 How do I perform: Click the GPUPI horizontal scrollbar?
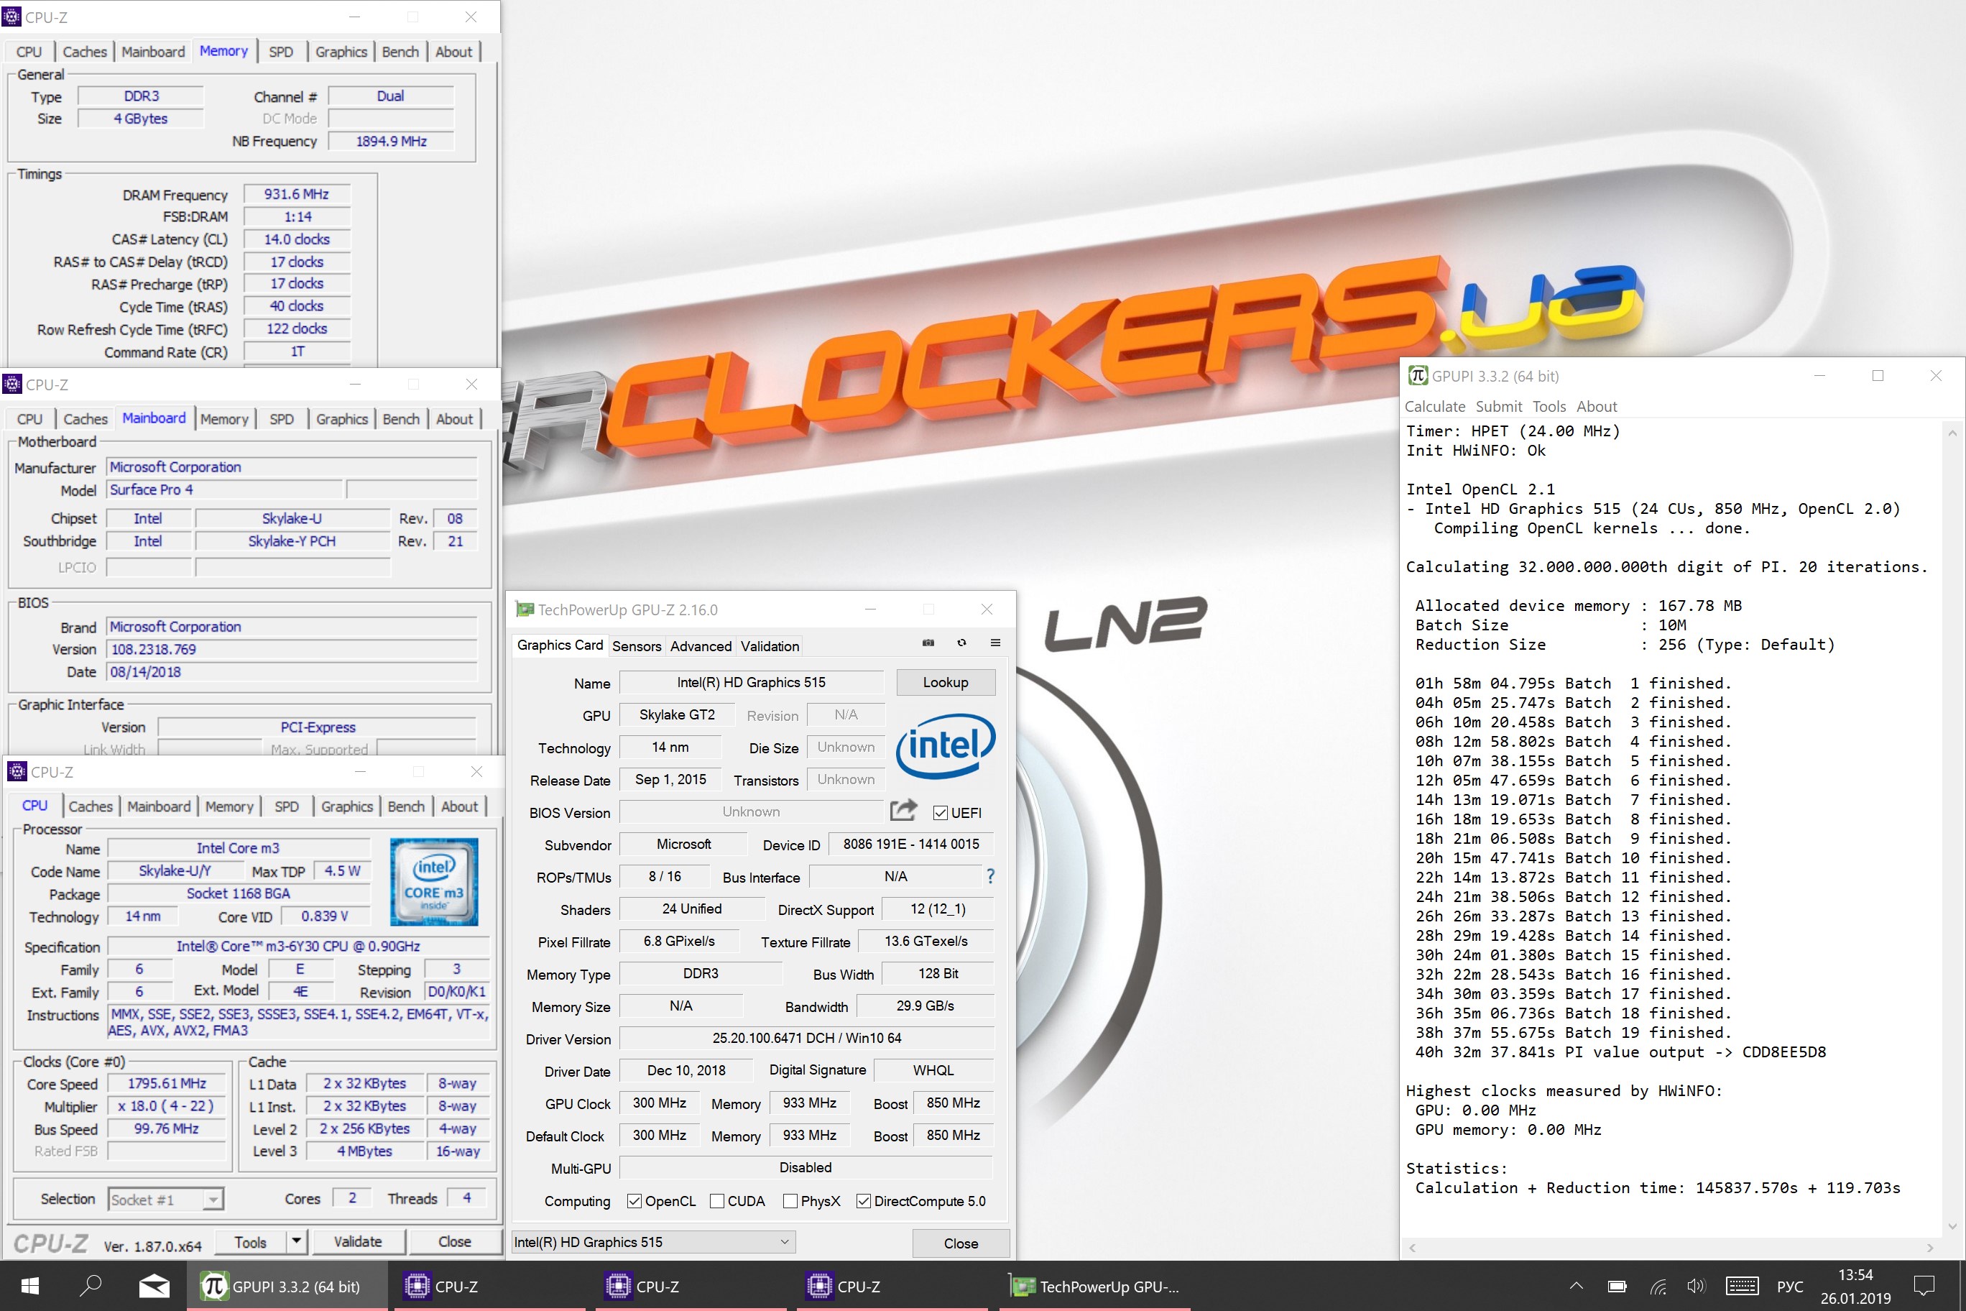pos(1671,1248)
